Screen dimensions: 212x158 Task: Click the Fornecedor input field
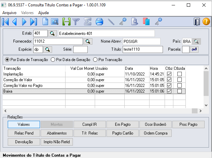point(58,41)
